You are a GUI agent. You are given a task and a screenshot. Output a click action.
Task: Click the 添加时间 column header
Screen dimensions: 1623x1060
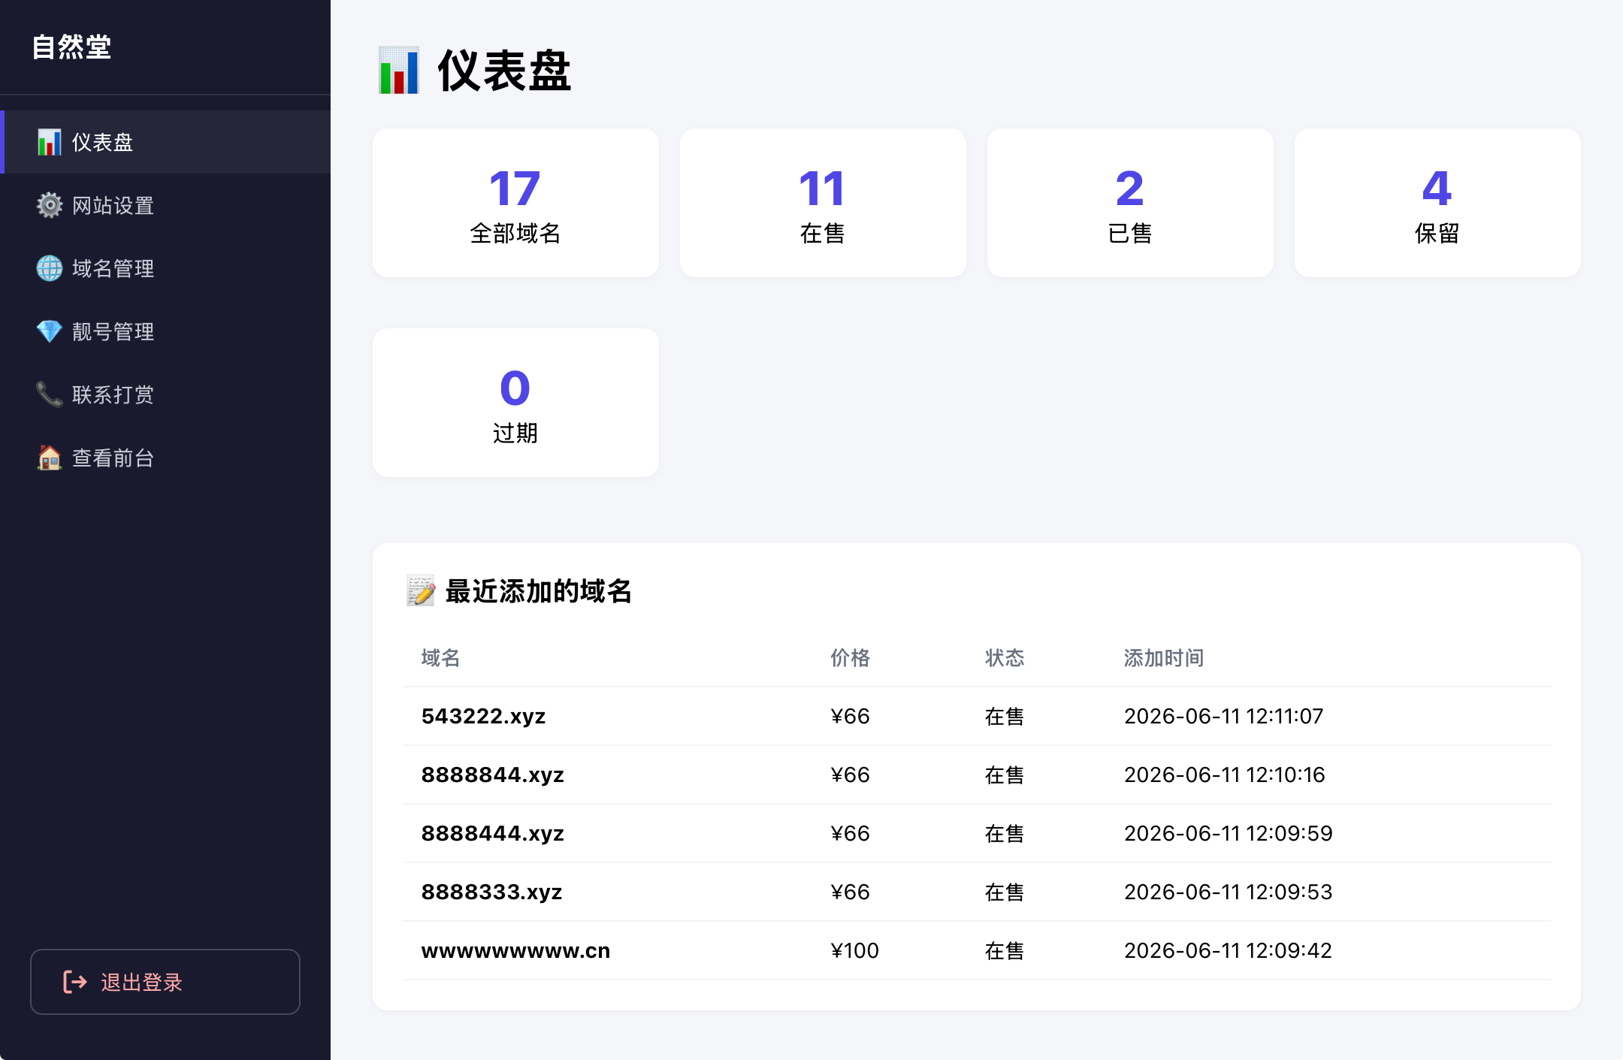[1164, 658]
